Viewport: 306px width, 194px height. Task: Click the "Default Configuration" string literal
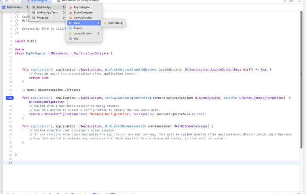click(110, 114)
